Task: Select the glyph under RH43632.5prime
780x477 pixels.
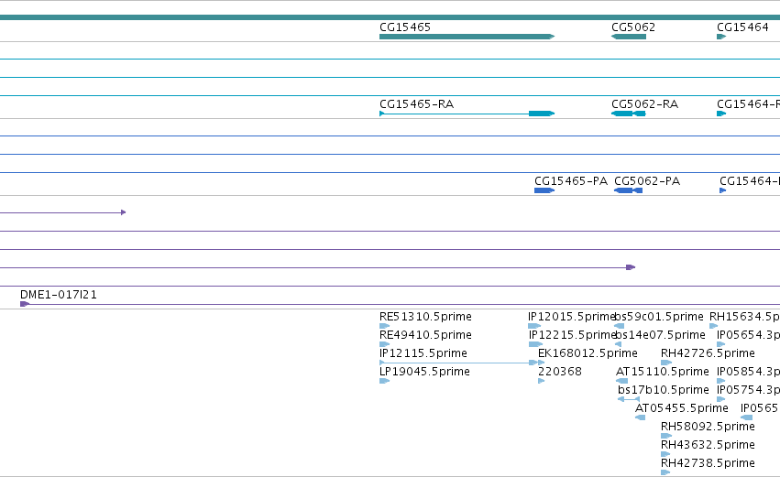Action: (x=665, y=454)
